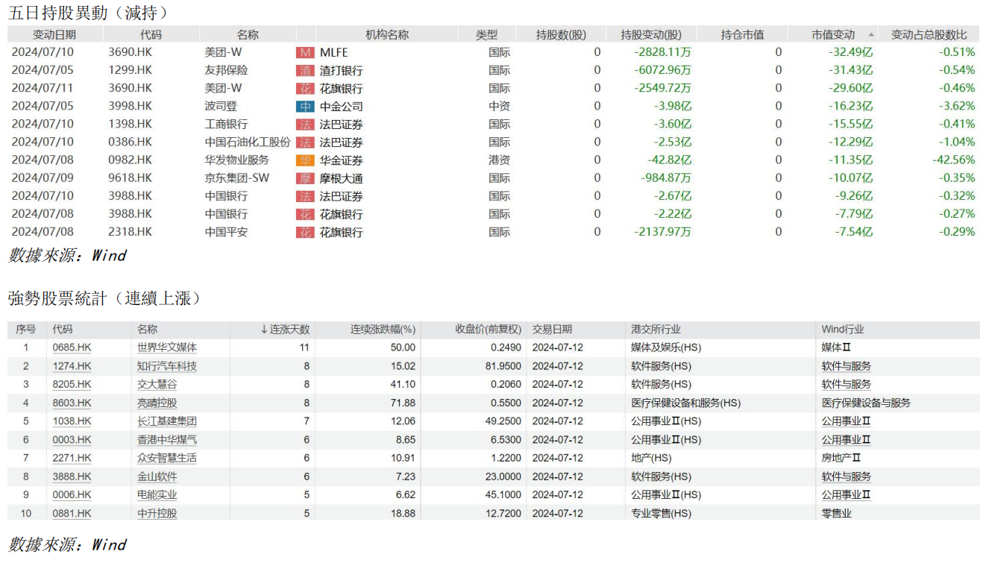Open stock code link 0003.HK
Screen dimensions: 989x563
point(72,440)
